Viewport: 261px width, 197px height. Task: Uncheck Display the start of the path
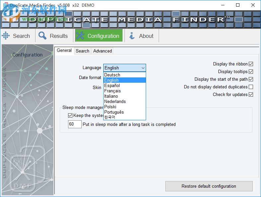pyautogui.click(x=251, y=79)
